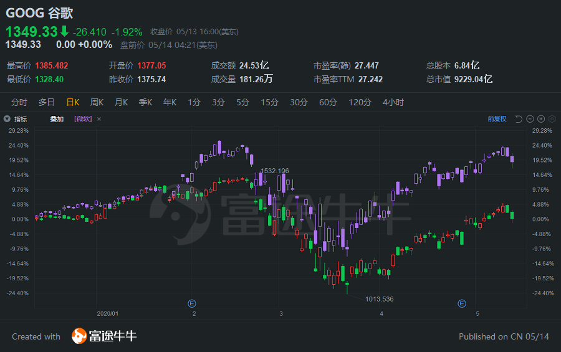This screenshot has height=352, width=561.
Task: Click the 收盘价 05/13 16:00 timestamp
Action: [194, 32]
